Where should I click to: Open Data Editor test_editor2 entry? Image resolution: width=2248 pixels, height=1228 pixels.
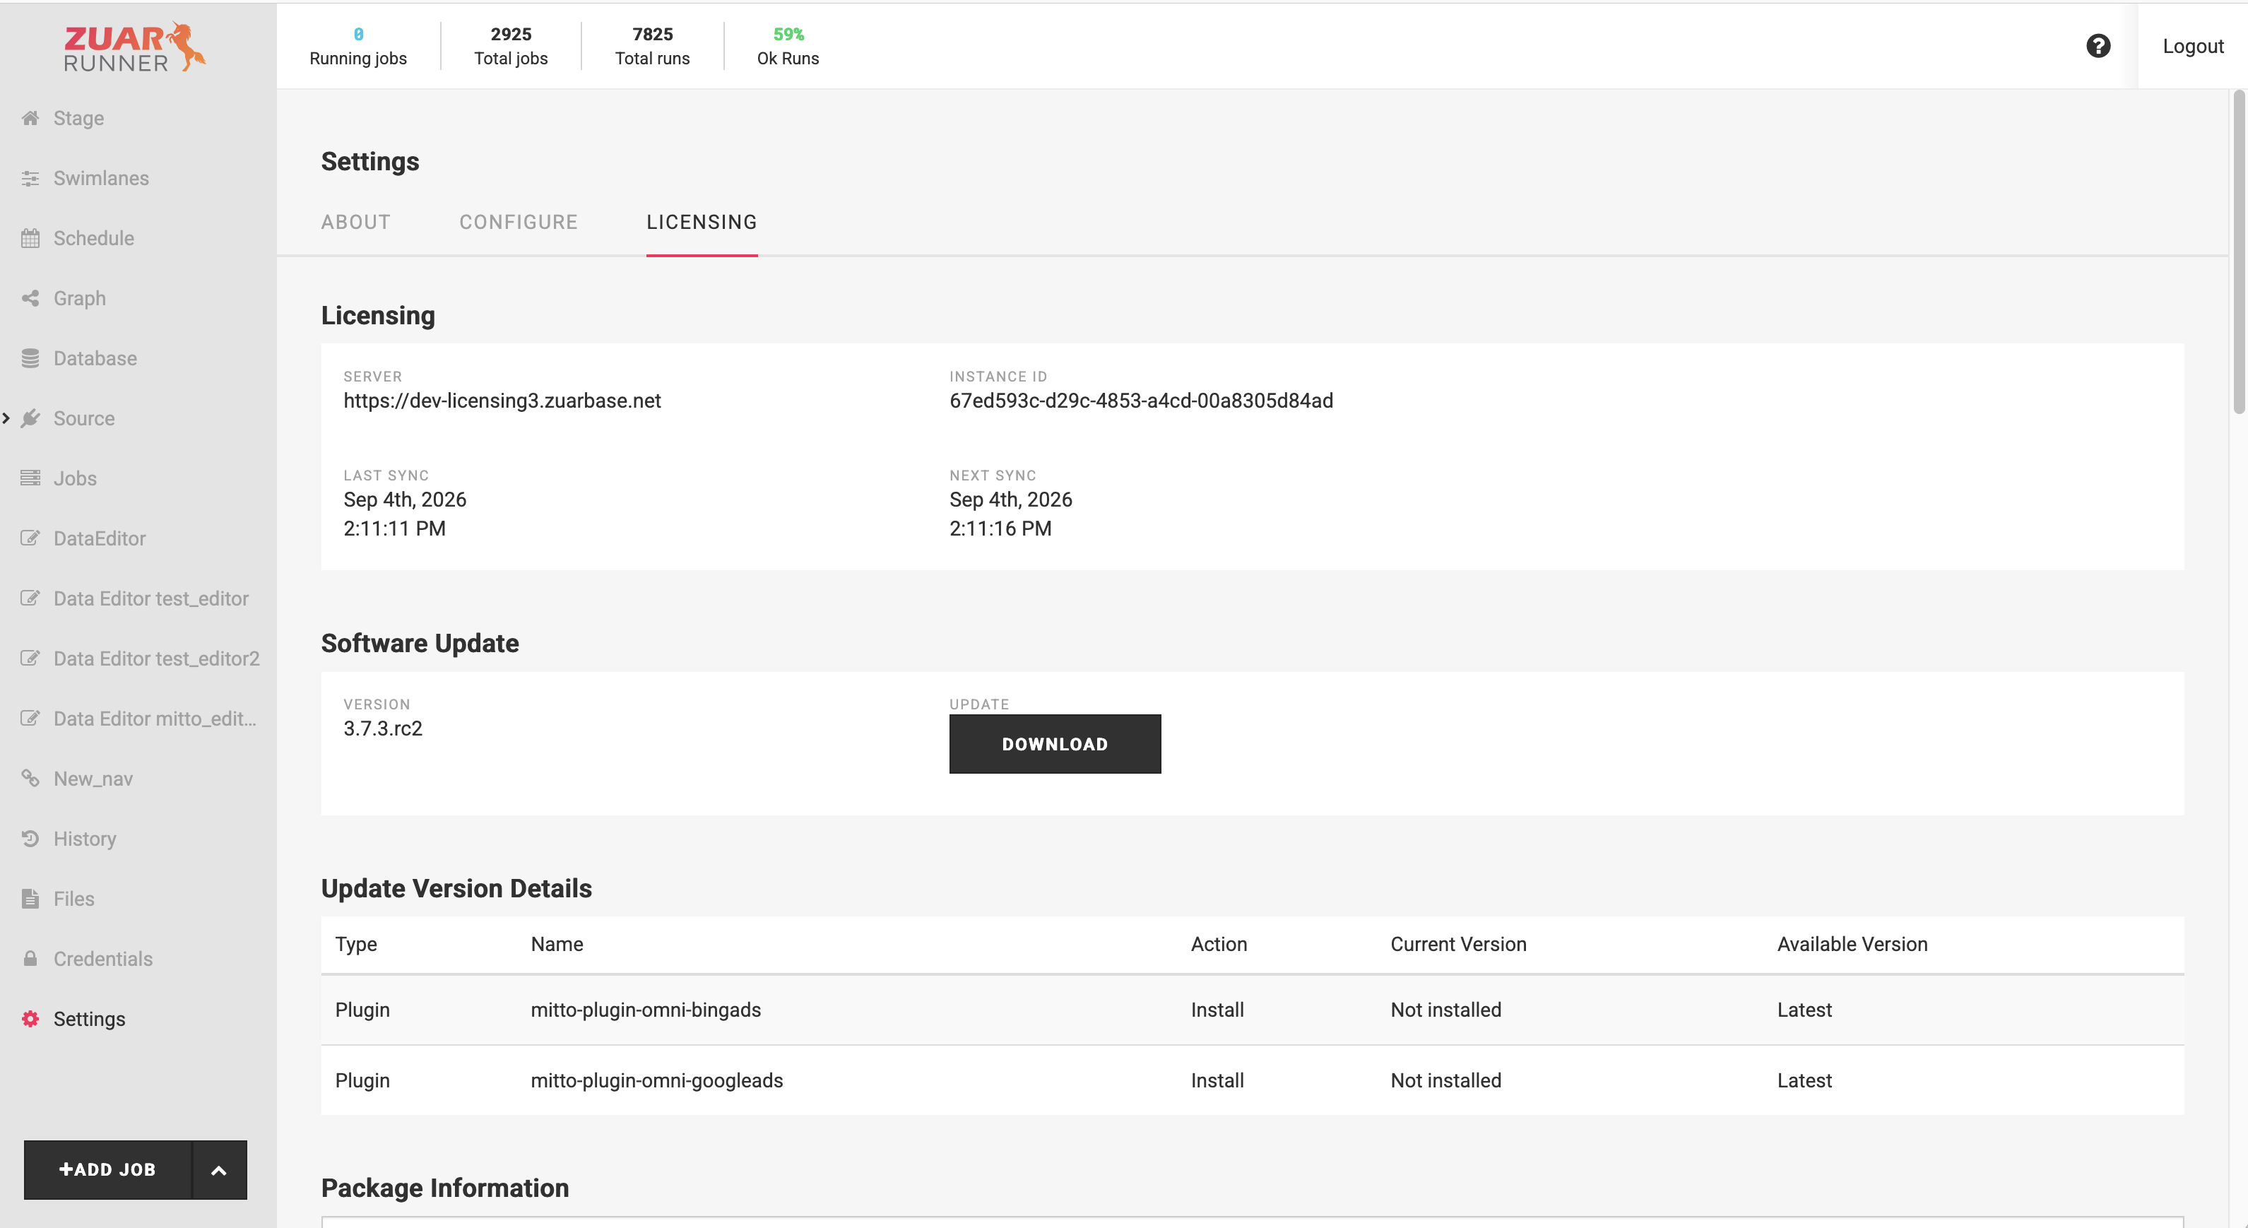[x=156, y=659]
